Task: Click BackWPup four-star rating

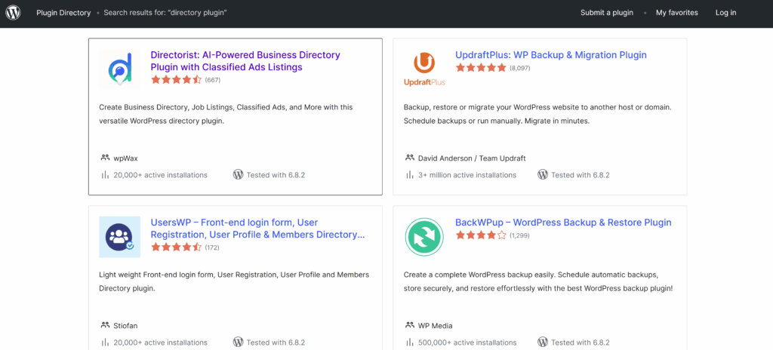Action: point(481,235)
